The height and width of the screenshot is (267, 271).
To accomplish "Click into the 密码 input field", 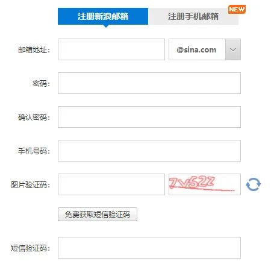I will (149, 83).
